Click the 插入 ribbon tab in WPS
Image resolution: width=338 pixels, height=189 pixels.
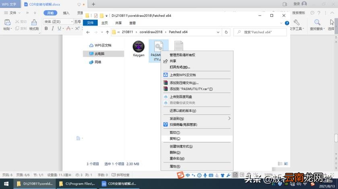[66, 13]
